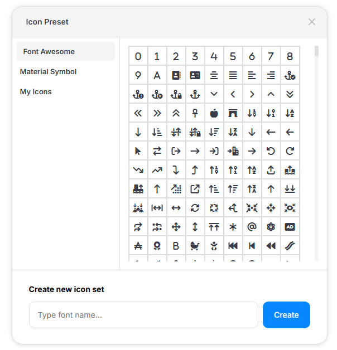
Task: Select the mouse pointer arrow icon
Action: click(138, 151)
